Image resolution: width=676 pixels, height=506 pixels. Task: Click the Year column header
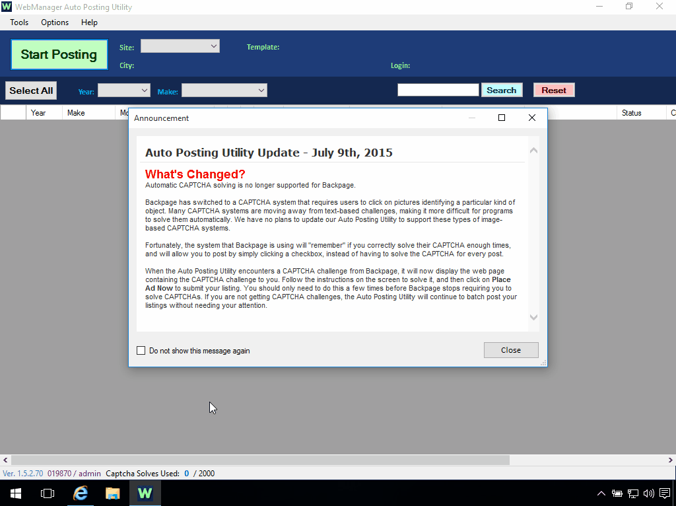44,112
